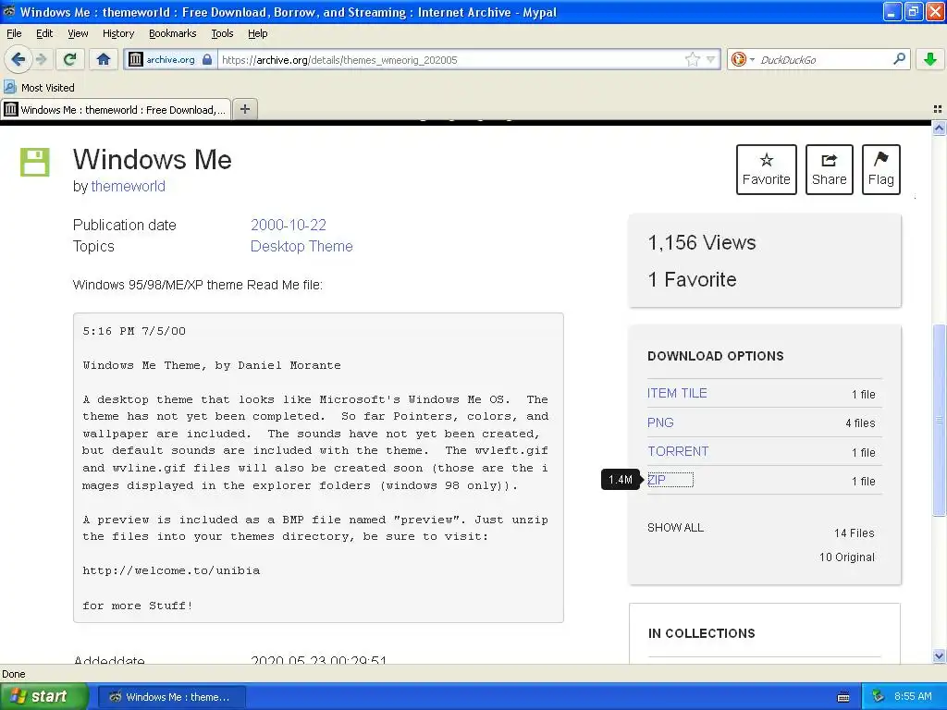Download the TORRENT file
This screenshot has height=710, width=947.
point(678,451)
